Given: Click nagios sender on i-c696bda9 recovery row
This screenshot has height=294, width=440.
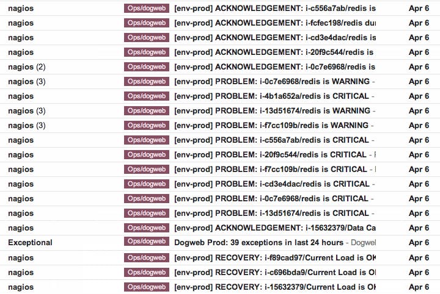Looking at the screenshot, I should pos(21,273).
